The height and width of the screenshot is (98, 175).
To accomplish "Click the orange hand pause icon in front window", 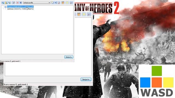I will [x=63, y=3].
